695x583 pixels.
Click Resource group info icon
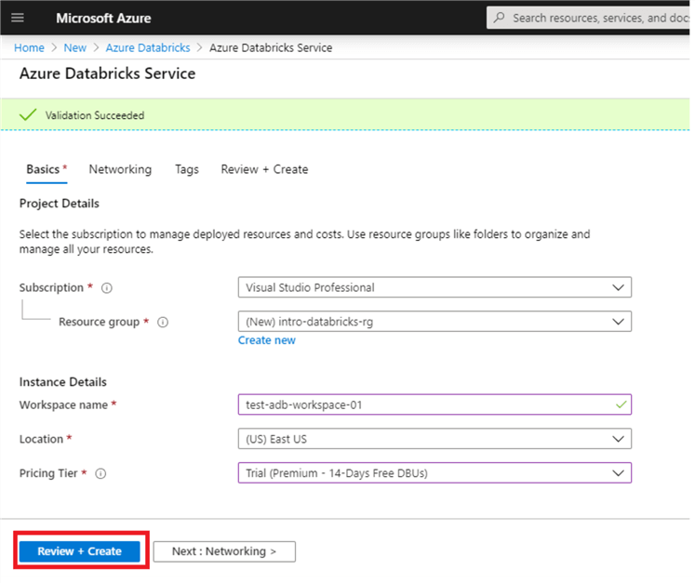click(x=163, y=322)
